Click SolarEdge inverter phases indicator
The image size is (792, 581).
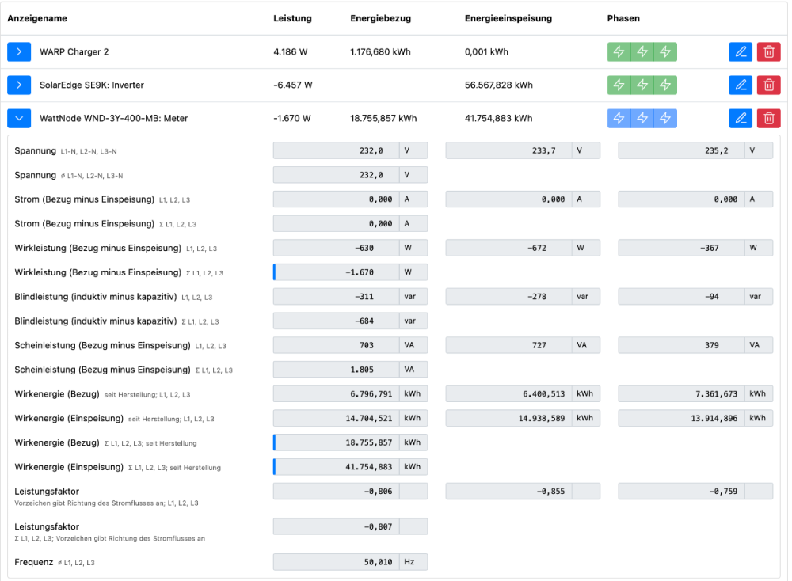coord(642,85)
